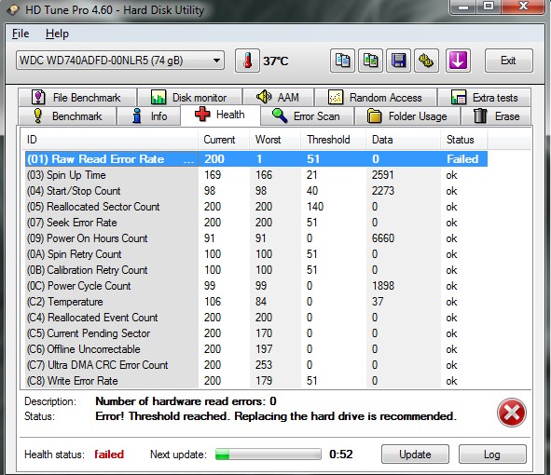Click the floppy disk save icon
Viewport: 551px width, 475px height.
398,61
